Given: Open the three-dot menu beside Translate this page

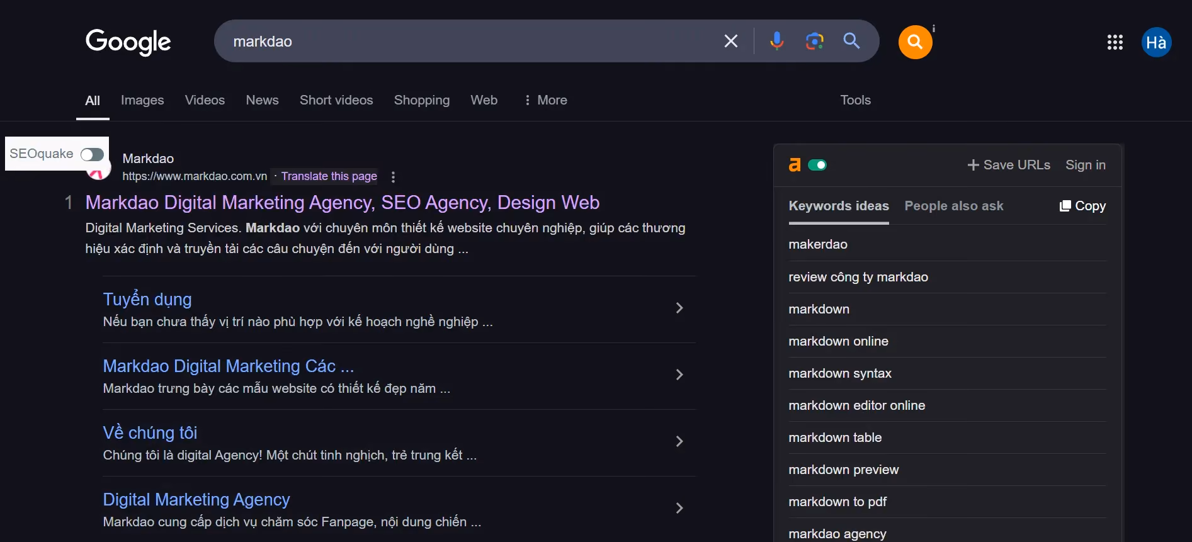Looking at the screenshot, I should coord(393,177).
